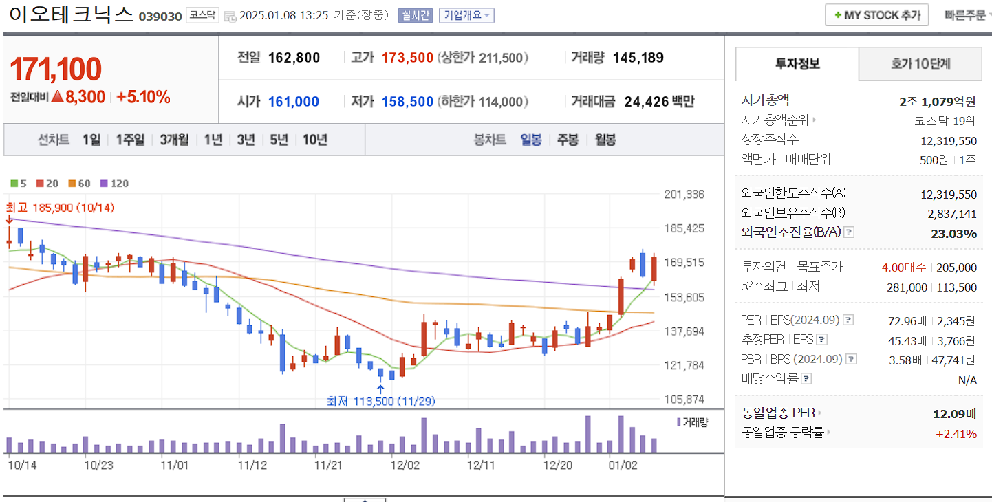This screenshot has height=502, width=992.
Task: Open the 빠른주문 dropdown
Action: pyautogui.click(x=967, y=14)
